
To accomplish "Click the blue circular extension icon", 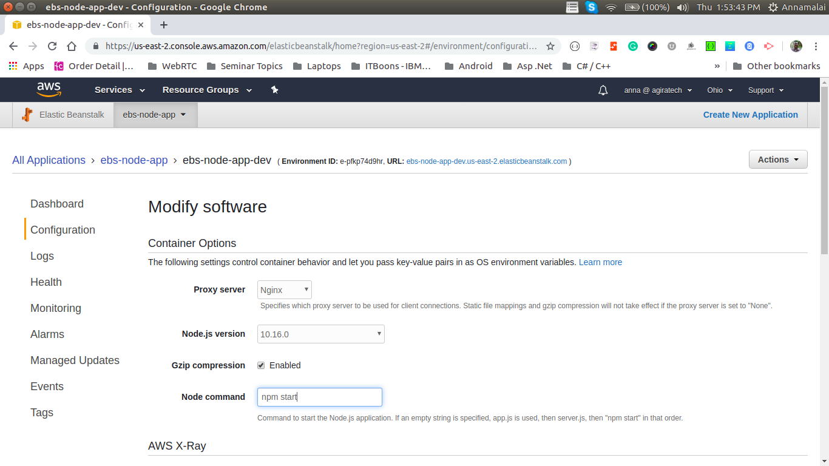I will coord(749,46).
